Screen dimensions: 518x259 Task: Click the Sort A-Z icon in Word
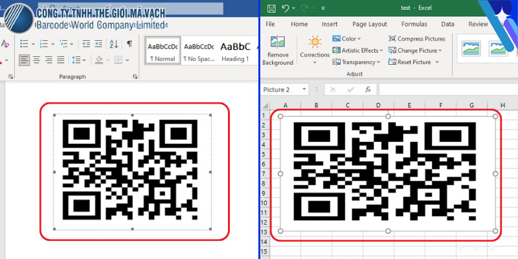[114, 43]
